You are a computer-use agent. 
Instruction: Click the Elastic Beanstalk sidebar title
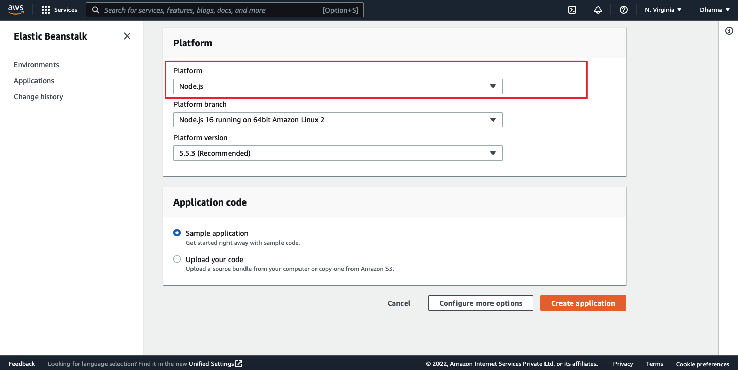(x=51, y=36)
